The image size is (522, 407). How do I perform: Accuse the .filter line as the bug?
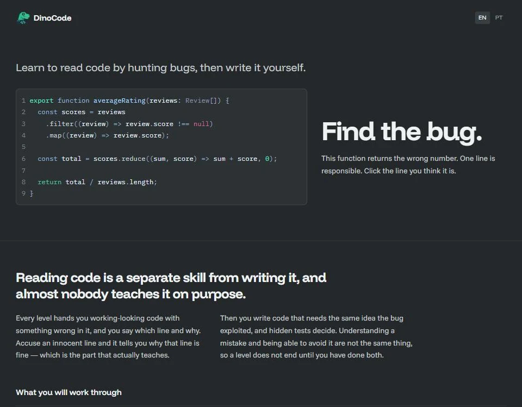click(x=161, y=124)
